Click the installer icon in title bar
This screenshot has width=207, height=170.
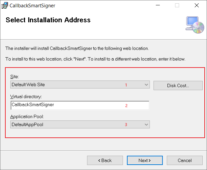coord(5,6)
